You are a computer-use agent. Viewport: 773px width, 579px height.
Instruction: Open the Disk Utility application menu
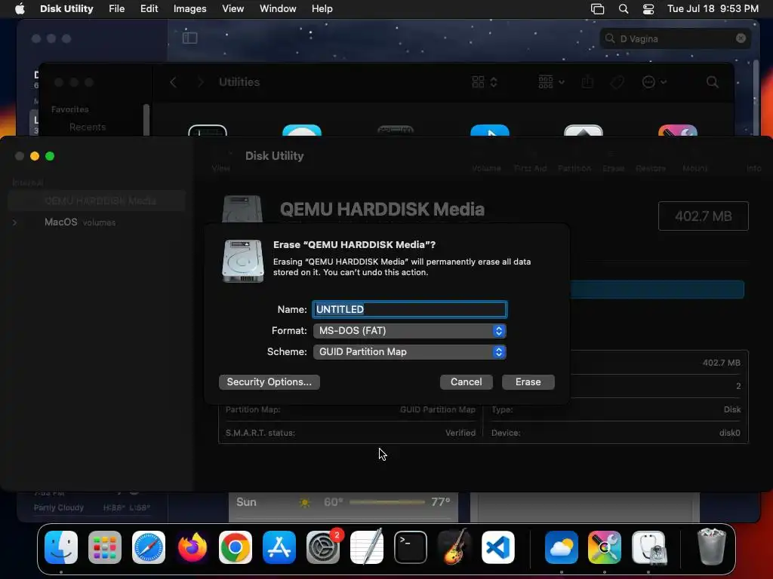coord(66,9)
